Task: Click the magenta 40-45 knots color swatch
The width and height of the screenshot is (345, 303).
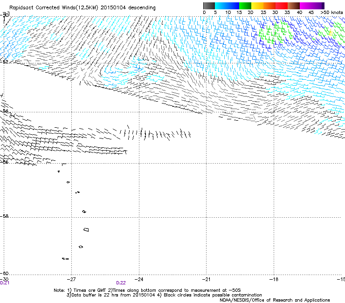Action: [306, 6]
